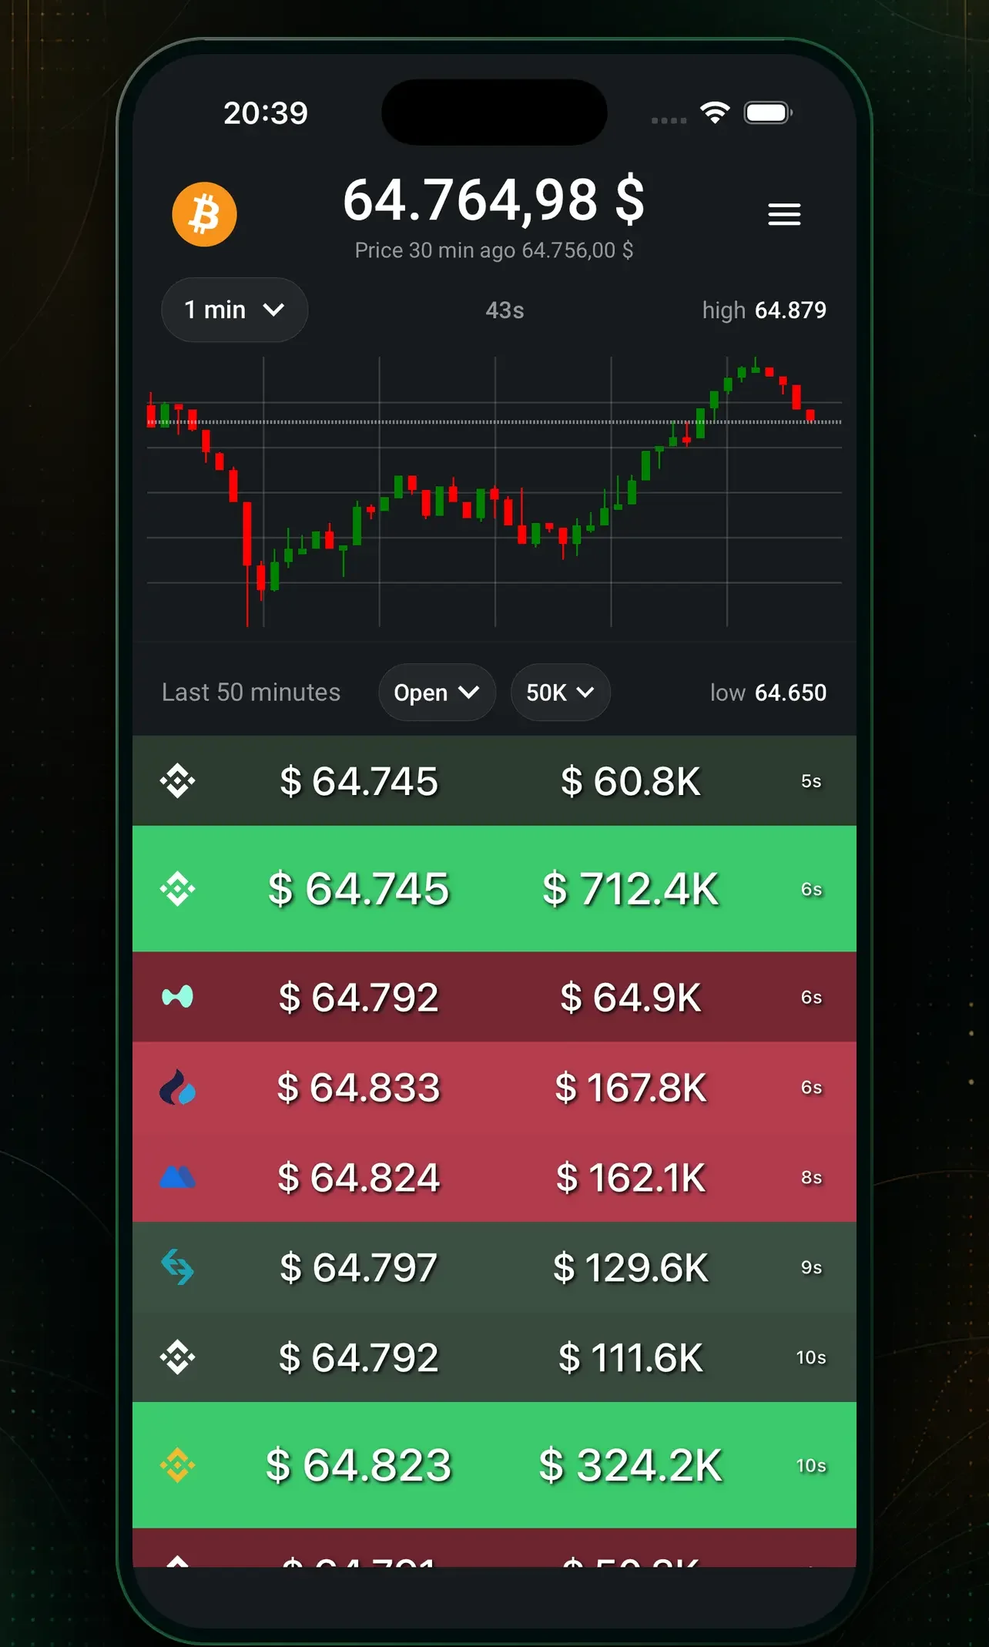This screenshot has height=1647, width=989.
Task: Open the Open filter dropdown
Action: [437, 693]
